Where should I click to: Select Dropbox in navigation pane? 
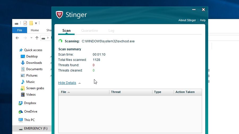coord(30,103)
